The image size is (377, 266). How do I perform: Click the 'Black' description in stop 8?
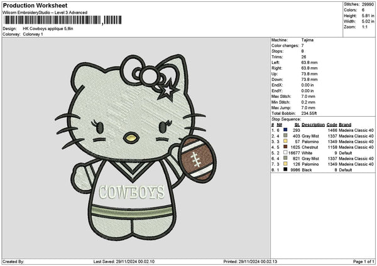307,170
